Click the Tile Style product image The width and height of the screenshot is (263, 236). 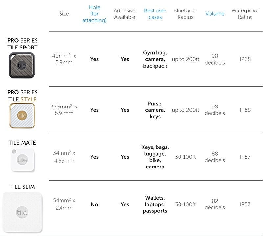click(x=22, y=116)
